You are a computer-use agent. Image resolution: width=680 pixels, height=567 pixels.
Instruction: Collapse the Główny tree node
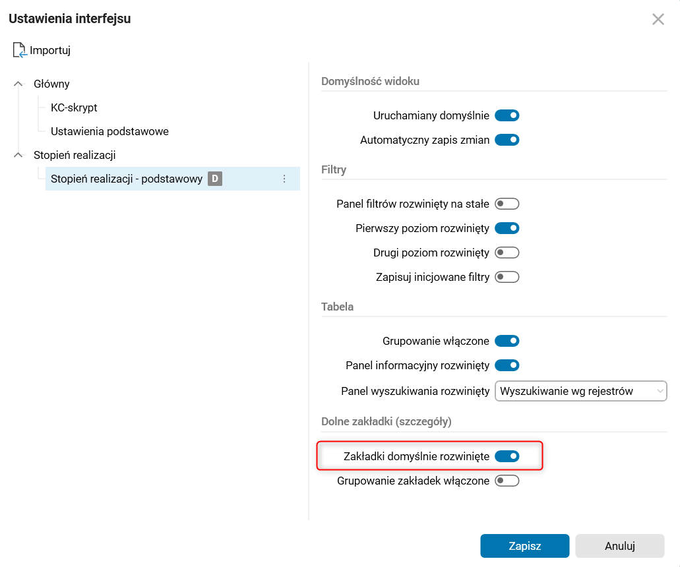pos(18,84)
